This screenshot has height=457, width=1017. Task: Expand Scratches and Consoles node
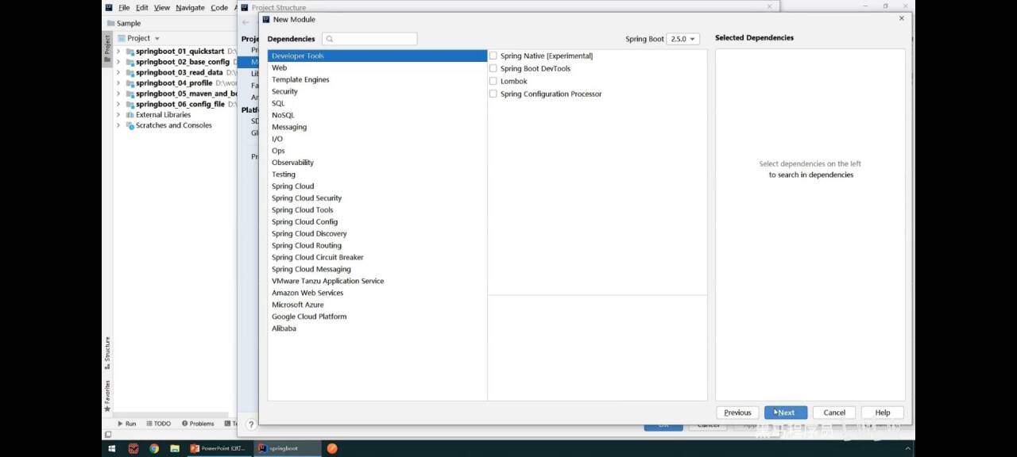(118, 125)
